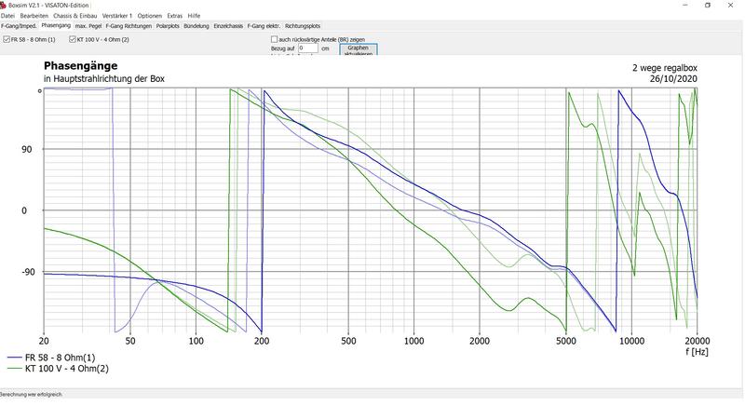The image size is (745, 419).
Task: Open the Hilfe menu
Action: [x=194, y=16]
